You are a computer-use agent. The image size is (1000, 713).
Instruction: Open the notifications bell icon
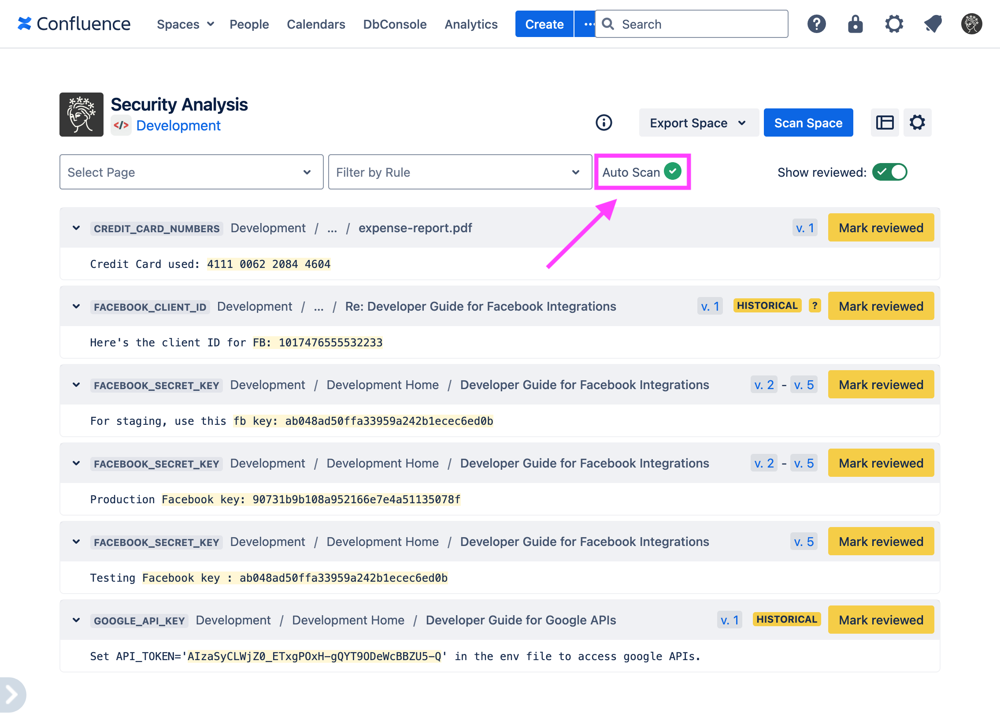point(933,24)
